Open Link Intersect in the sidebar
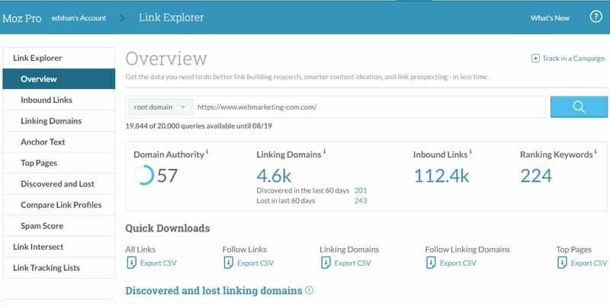Screen dimensions: 610x306 point(59,247)
